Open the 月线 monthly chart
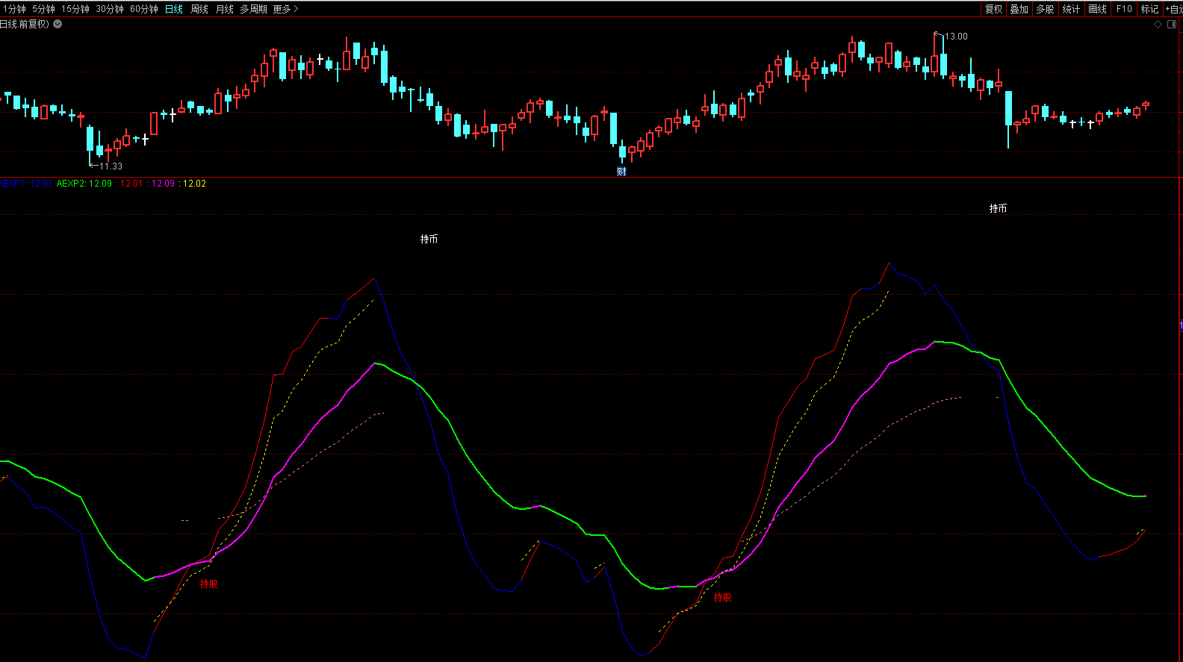The width and height of the screenshot is (1183, 662). [225, 9]
